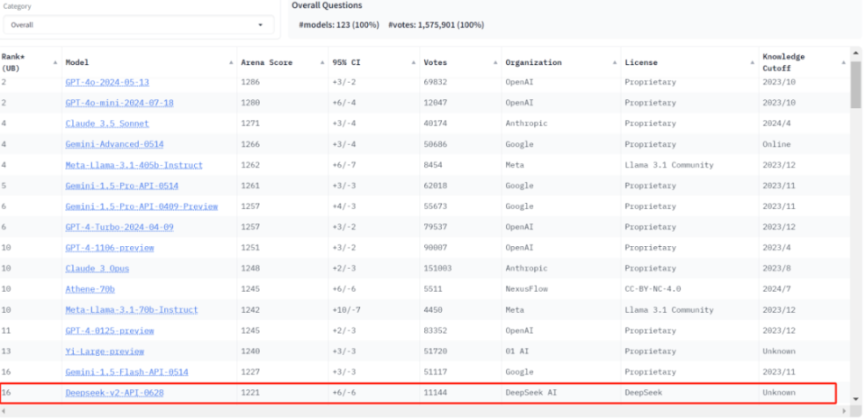Viewport: 866px width, 420px height.
Task: Open the GPT-4o-2024-05-13 model link
Action: click(x=107, y=82)
